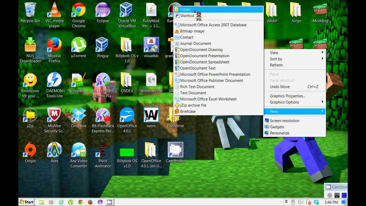Click the CamStudio blue stop button
The image size is (366, 206).
[x=344, y=195]
